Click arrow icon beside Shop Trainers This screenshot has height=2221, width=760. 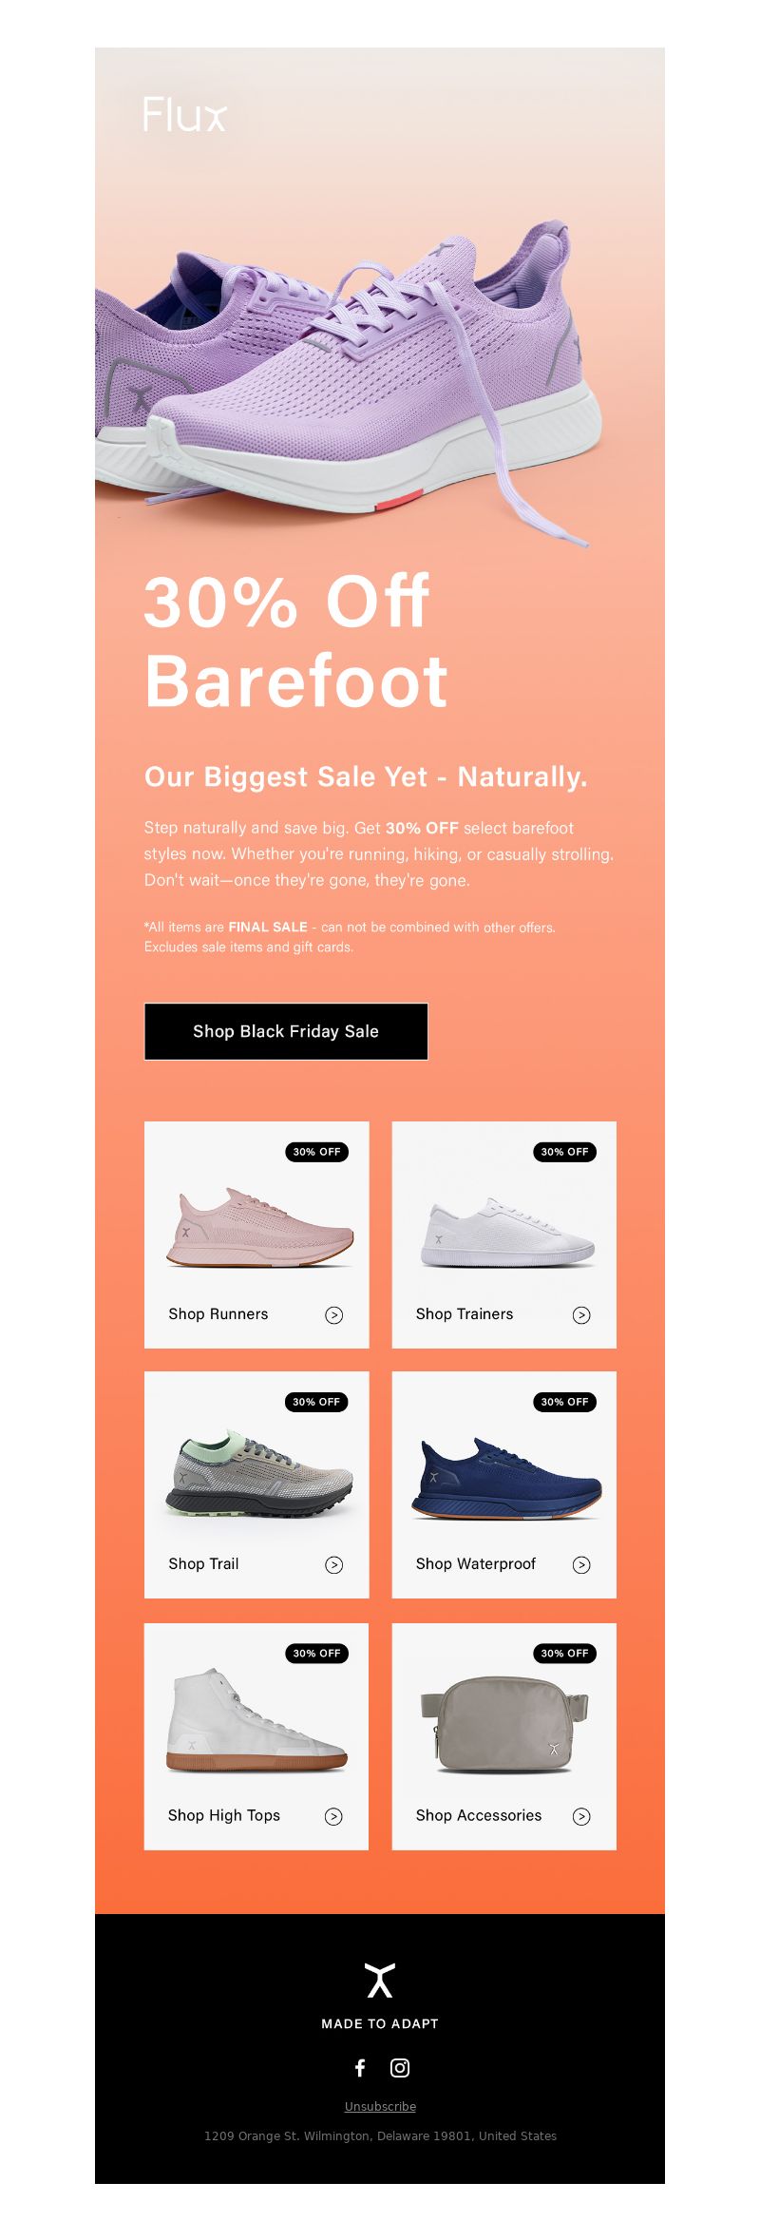coord(581,1314)
